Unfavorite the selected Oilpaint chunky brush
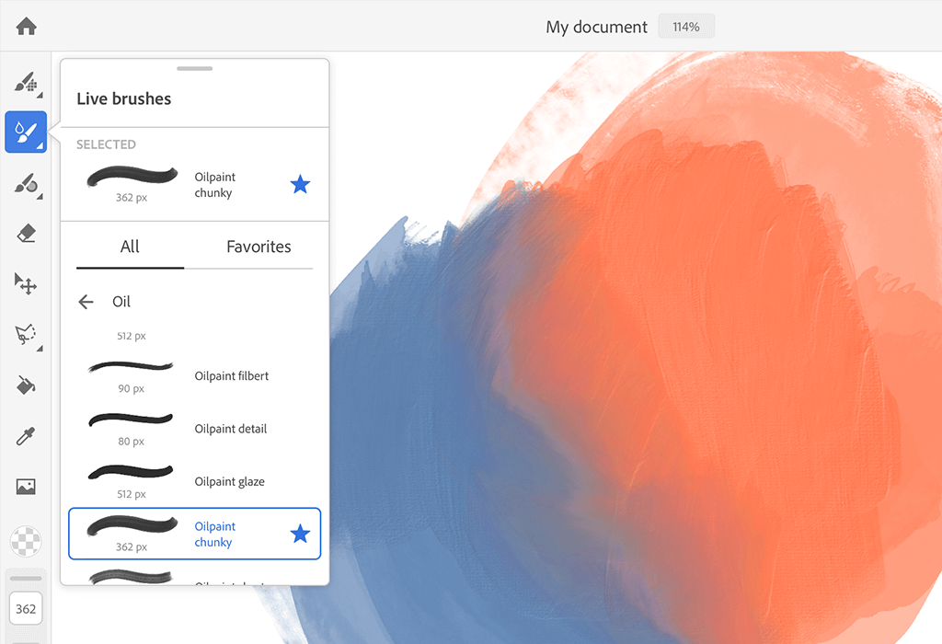Image resolution: width=942 pixels, height=644 pixels. pos(300,184)
